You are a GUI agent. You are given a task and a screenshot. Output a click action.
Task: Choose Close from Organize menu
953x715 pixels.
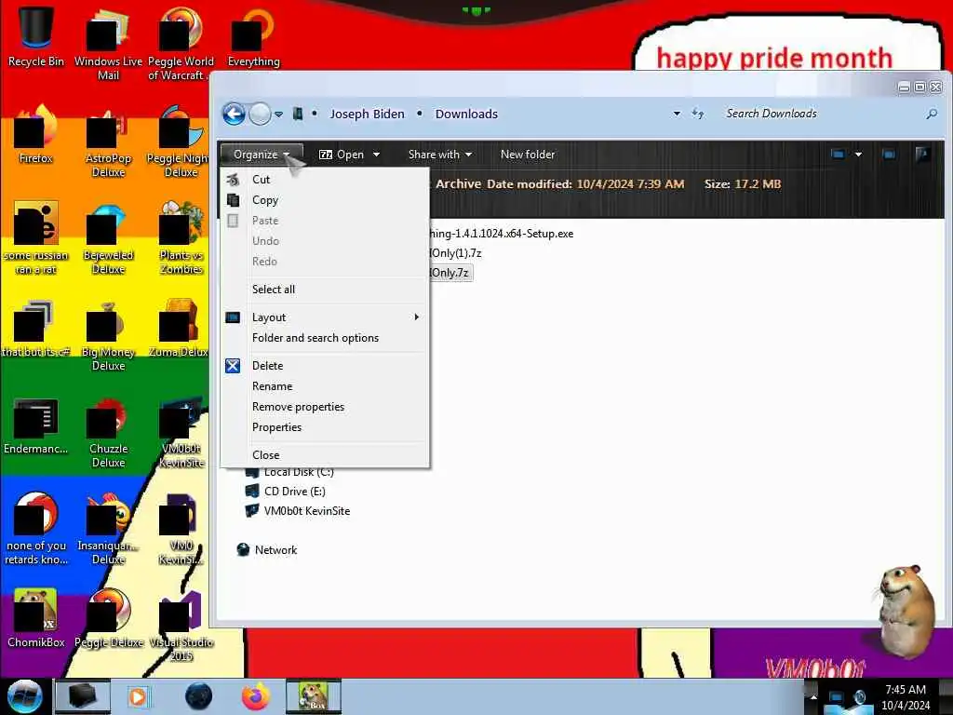(325, 454)
